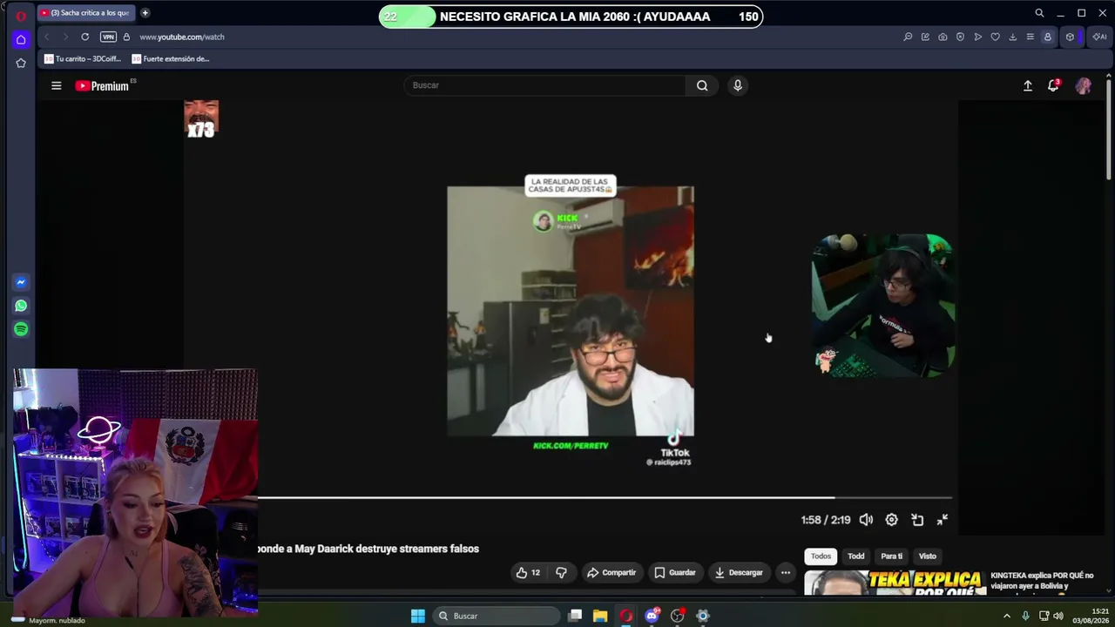Toggle the Opera VPN badge
1115x627 pixels.
(x=108, y=37)
